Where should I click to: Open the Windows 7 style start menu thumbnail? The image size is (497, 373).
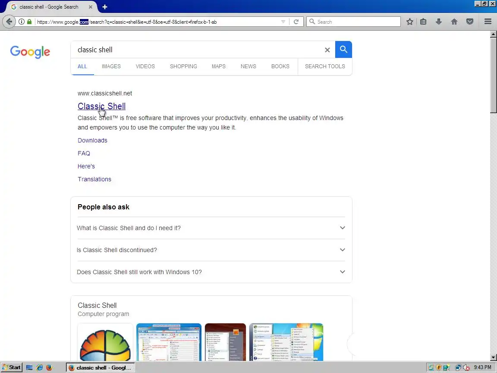(x=286, y=342)
